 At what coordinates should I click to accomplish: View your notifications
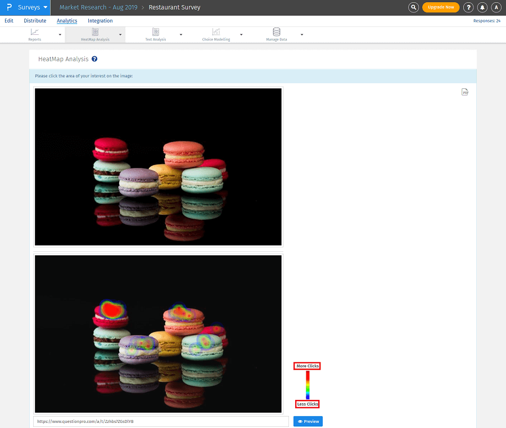tap(482, 7)
